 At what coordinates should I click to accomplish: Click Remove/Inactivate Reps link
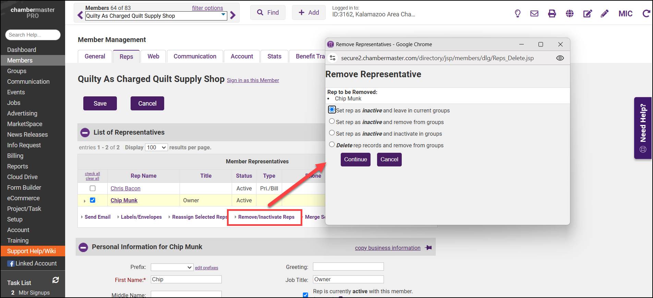click(266, 217)
